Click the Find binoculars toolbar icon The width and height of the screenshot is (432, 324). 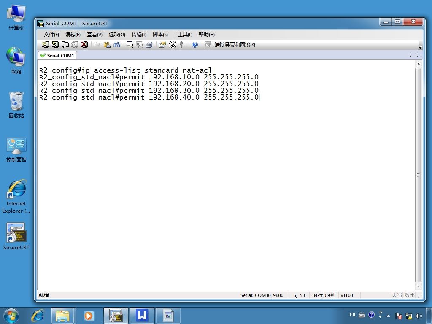[116, 45]
